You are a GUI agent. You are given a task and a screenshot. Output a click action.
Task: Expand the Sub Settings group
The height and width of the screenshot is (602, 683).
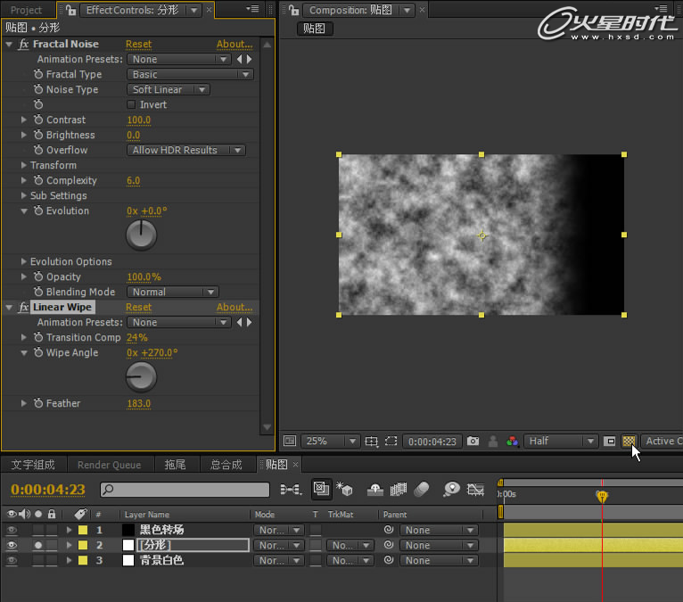tap(24, 196)
